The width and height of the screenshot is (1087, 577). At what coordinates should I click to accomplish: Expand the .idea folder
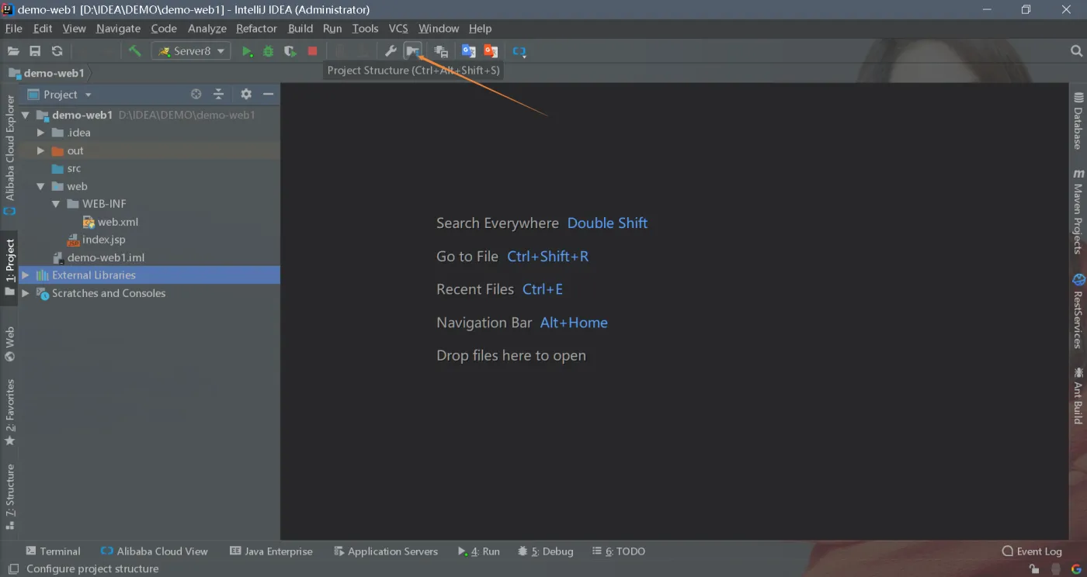pyautogui.click(x=41, y=133)
